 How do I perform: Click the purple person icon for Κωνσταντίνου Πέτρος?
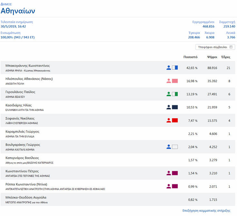click(x=169, y=173)
